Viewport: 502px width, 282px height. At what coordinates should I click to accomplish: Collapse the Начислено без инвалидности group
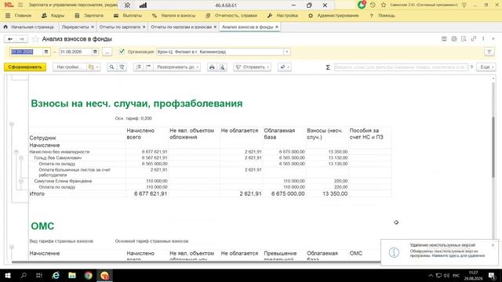(16, 152)
